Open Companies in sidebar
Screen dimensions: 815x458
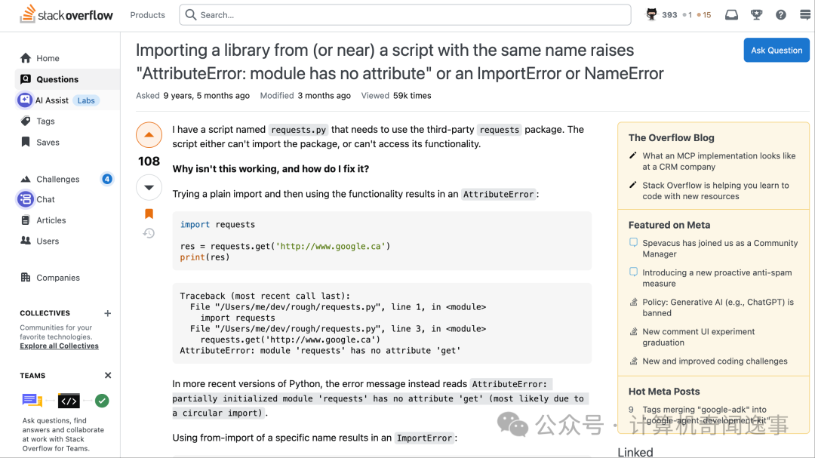pos(57,278)
